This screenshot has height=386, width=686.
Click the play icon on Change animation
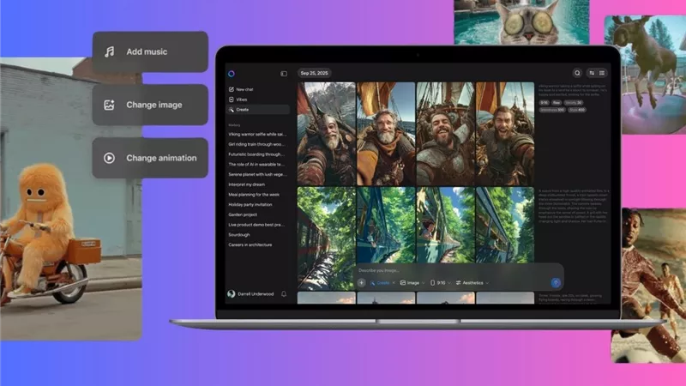(110, 158)
